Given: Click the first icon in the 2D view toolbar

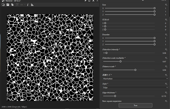Looking at the screenshot, I should (3, 5).
